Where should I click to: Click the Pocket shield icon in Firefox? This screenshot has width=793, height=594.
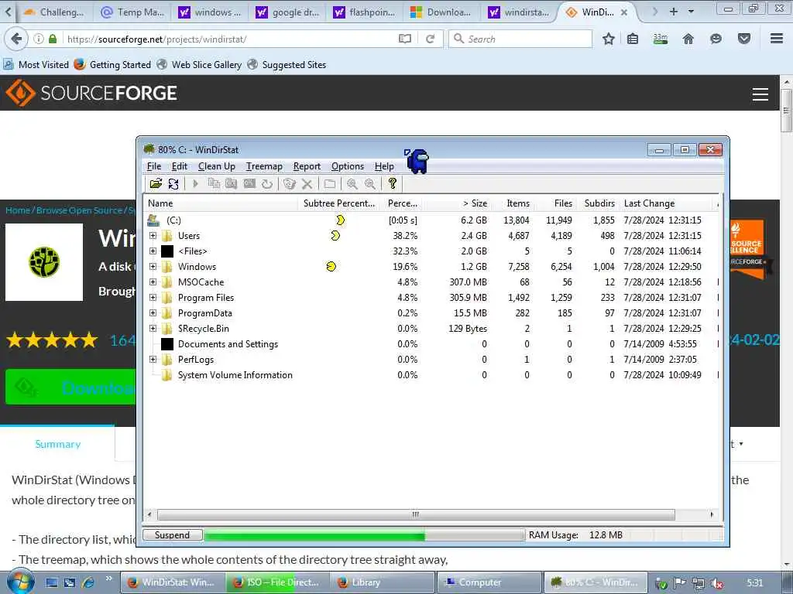coord(744,39)
